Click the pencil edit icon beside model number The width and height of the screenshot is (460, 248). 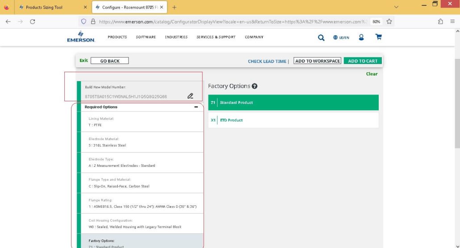pyautogui.click(x=190, y=96)
